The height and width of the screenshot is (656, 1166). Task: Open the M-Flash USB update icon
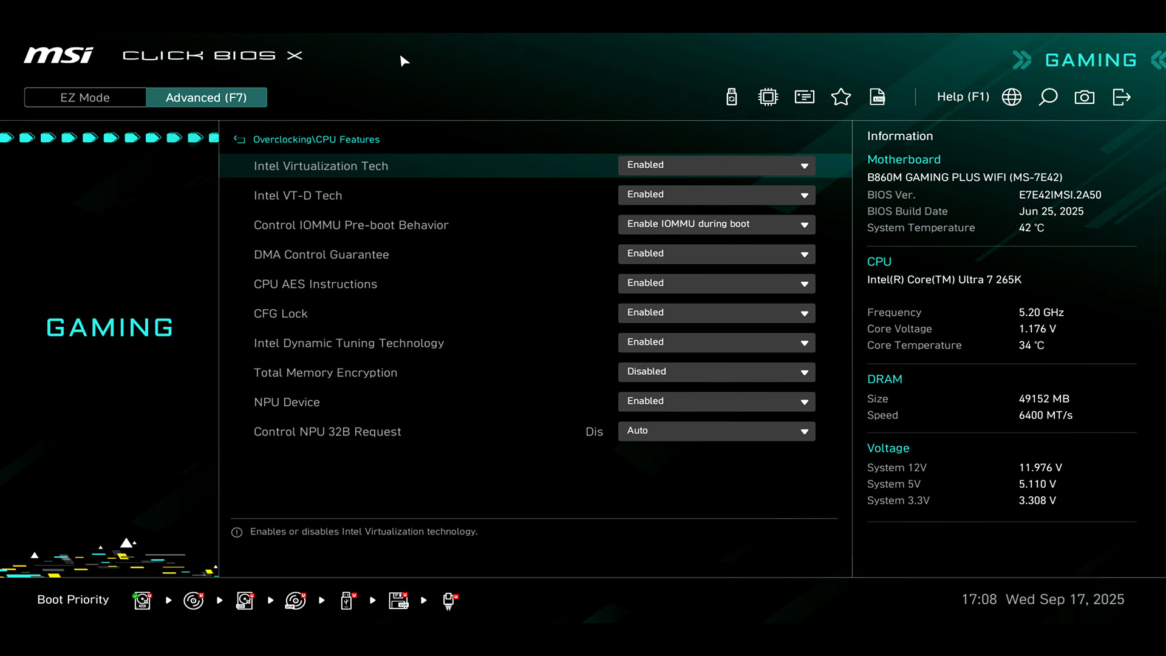tap(732, 97)
